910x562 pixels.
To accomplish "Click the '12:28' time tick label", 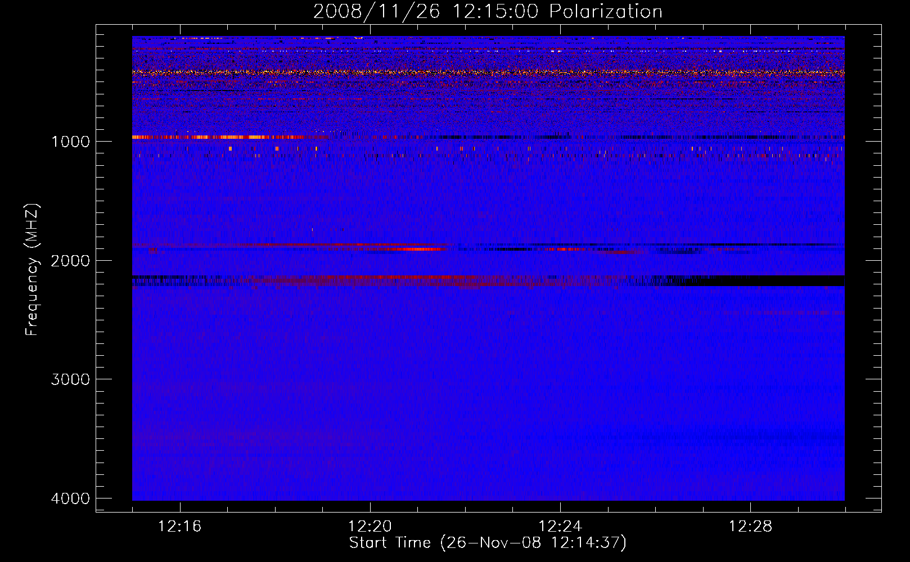I will [x=750, y=527].
